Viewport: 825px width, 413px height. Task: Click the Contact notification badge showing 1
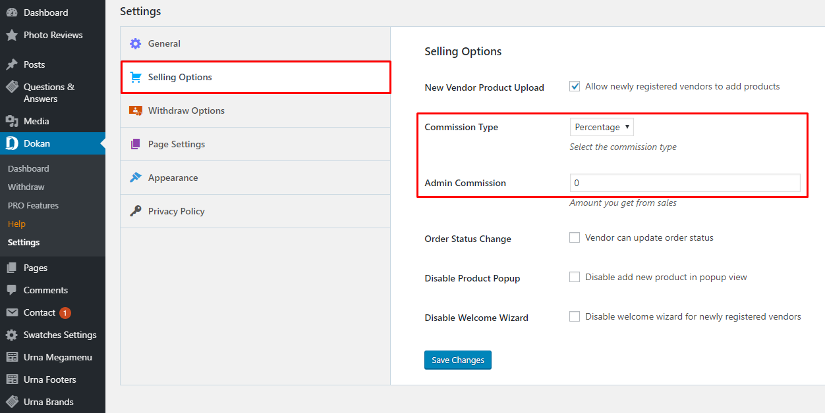coord(65,313)
